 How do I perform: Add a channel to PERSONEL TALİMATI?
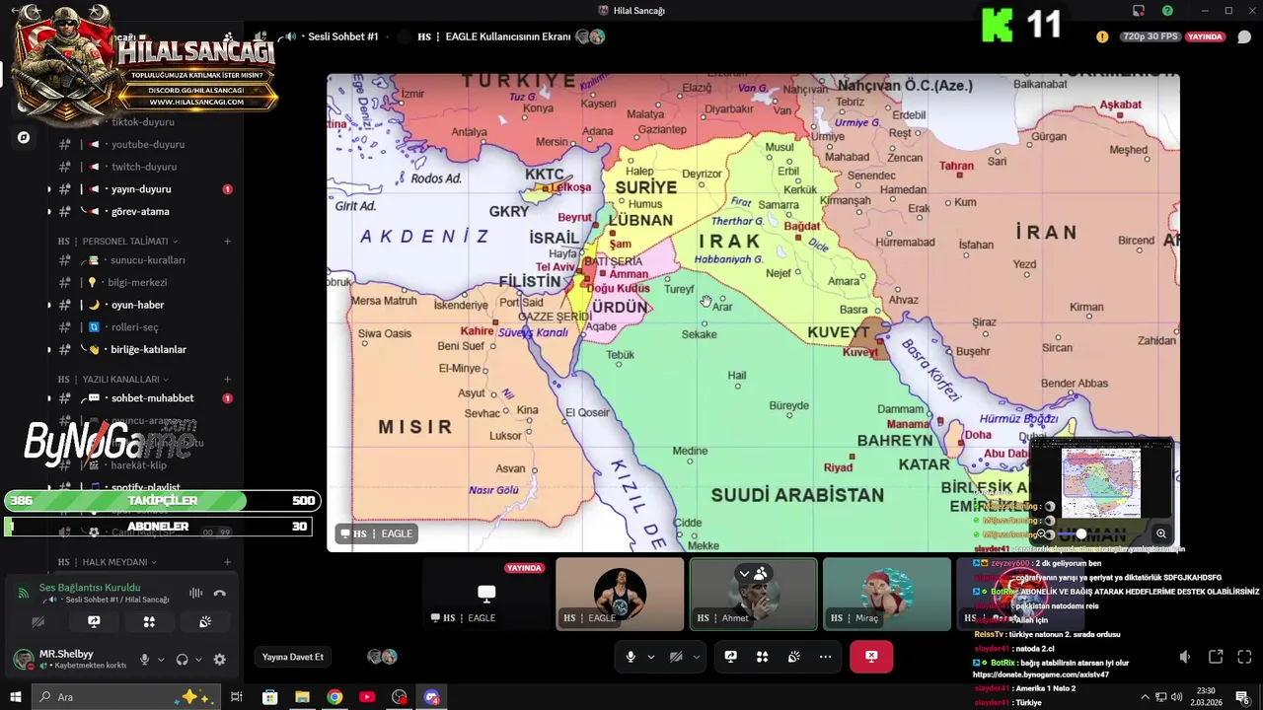point(227,241)
